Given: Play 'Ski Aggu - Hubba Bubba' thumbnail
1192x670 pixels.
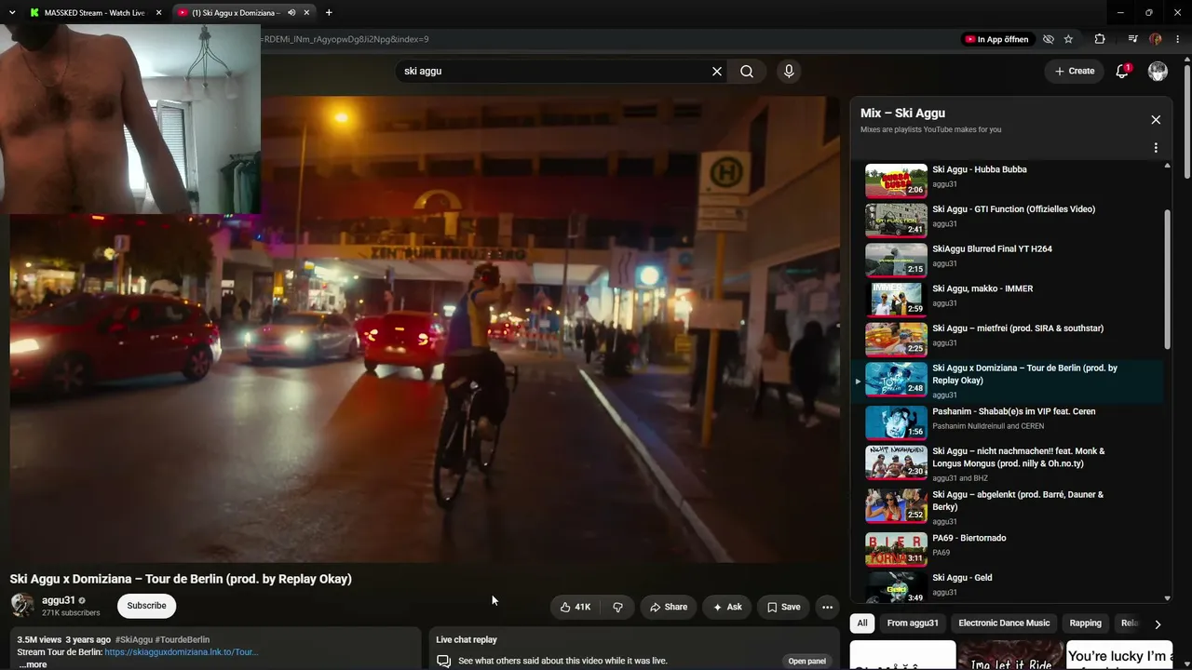Looking at the screenshot, I should [896, 181].
